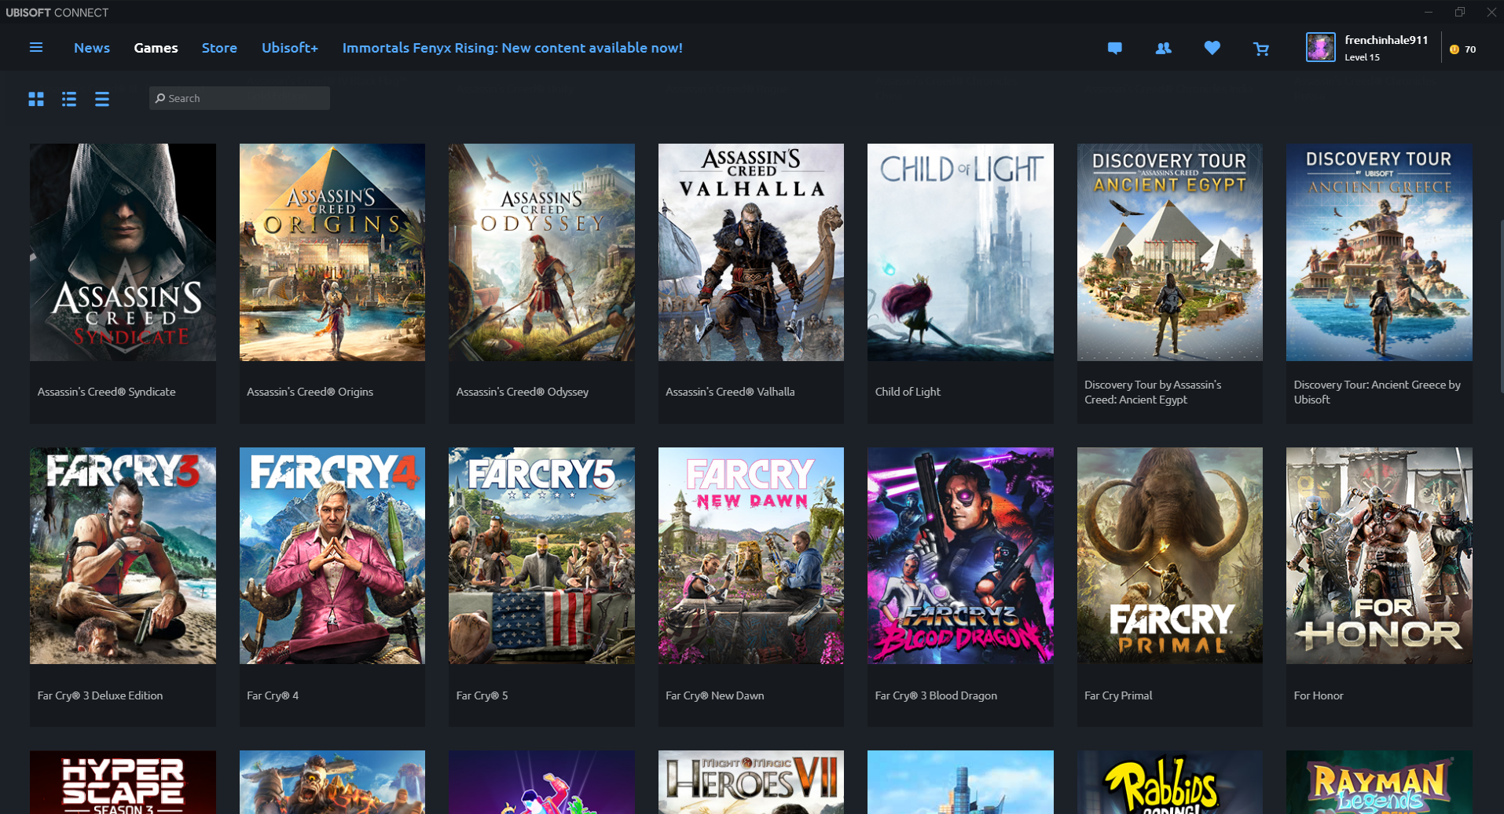Click the "Assassin's Creed® Syndicate" title text
1504x814 pixels.
click(x=107, y=392)
